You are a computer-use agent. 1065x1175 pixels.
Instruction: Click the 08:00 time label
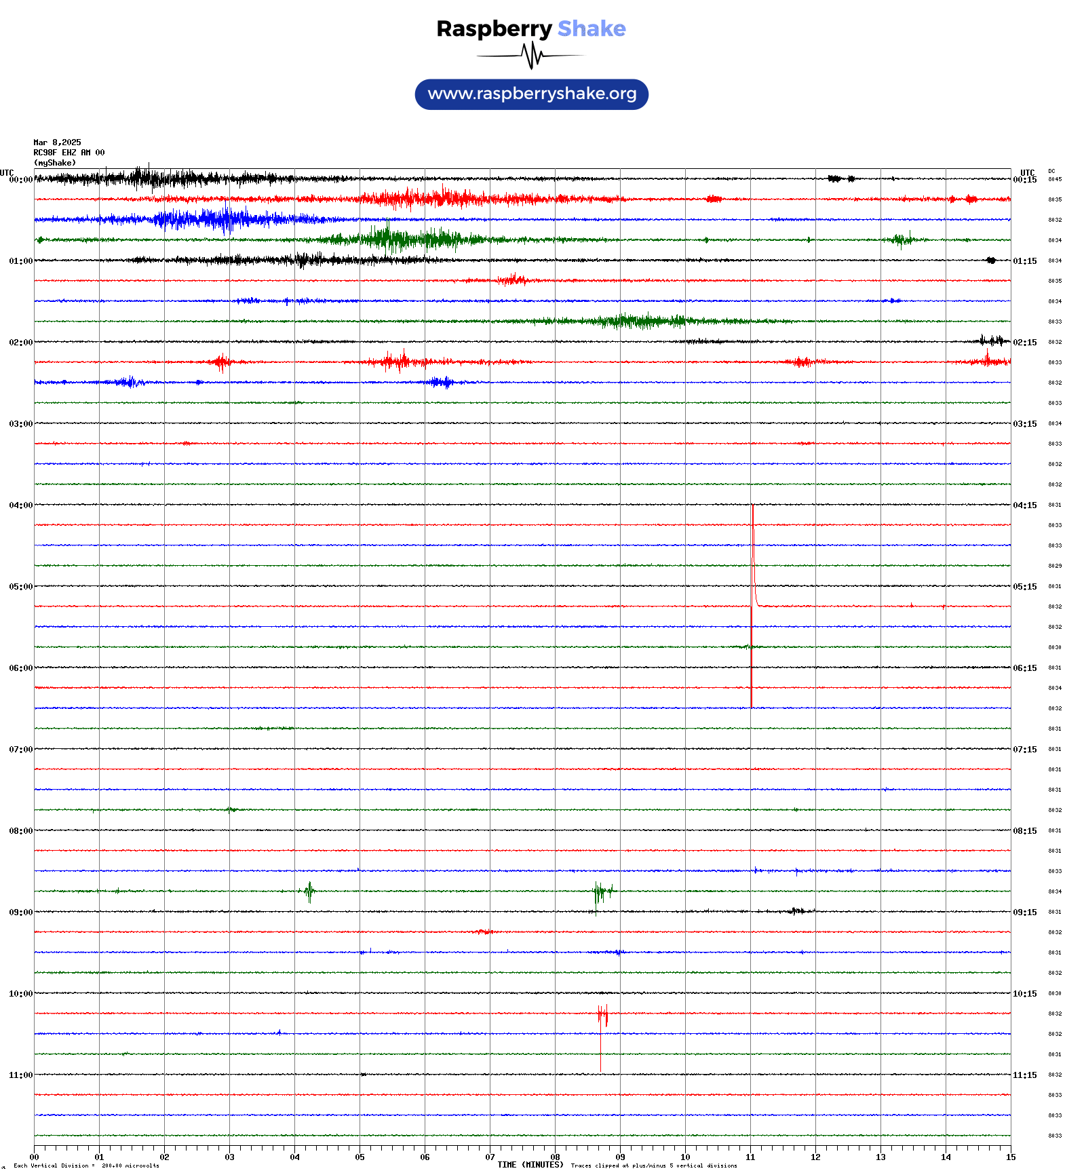click(x=20, y=831)
